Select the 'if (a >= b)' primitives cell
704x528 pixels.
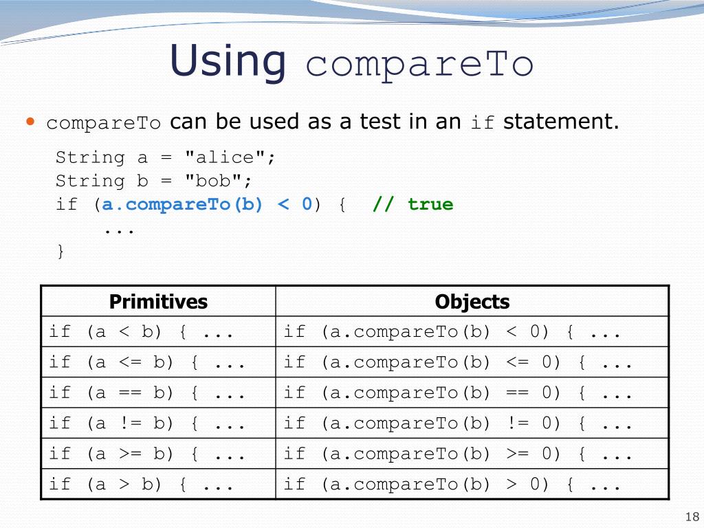click(x=158, y=454)
